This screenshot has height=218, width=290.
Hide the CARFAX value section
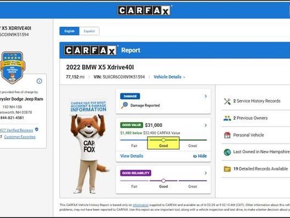click(x=200, y=156)
